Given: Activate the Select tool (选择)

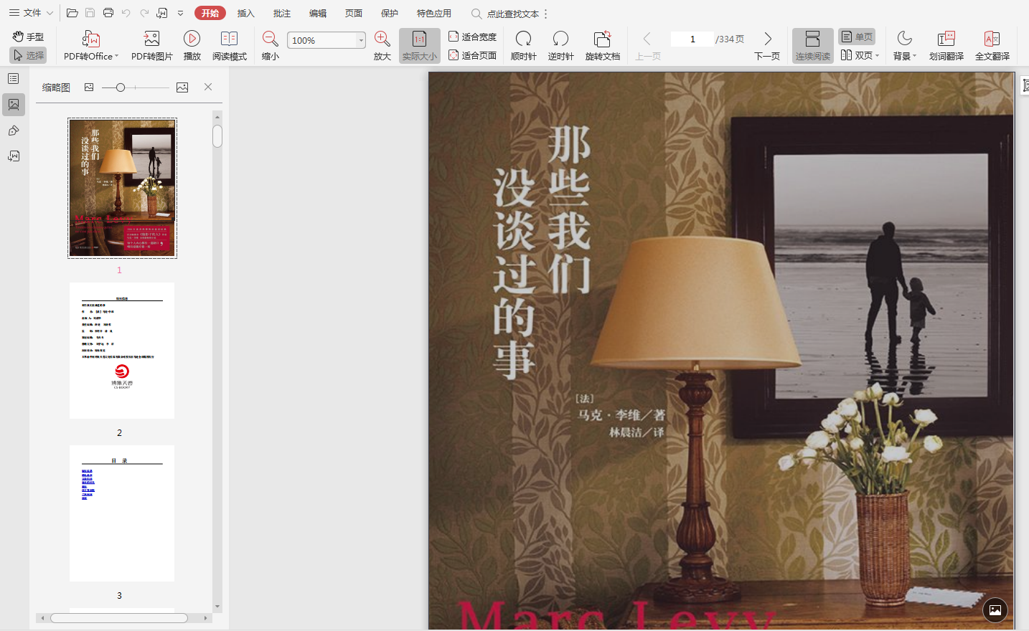Looking at the screenshot, I should (29, 55).
